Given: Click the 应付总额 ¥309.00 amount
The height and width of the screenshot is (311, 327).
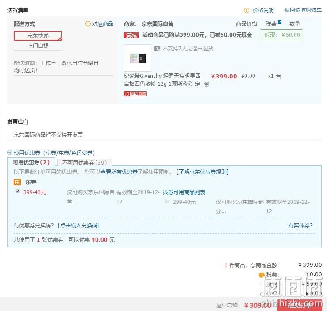Looking at the screenshot, I should click(x=258, y=305).
